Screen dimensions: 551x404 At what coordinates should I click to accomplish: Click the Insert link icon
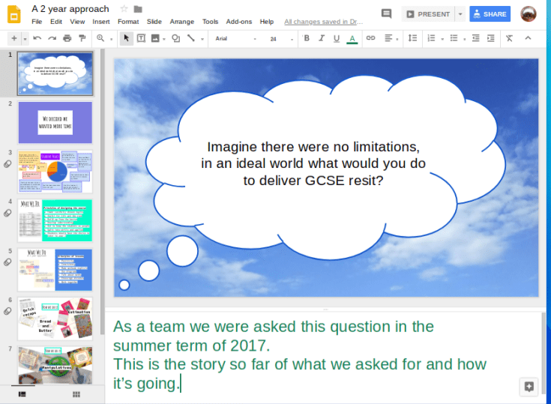coord(370,38)
